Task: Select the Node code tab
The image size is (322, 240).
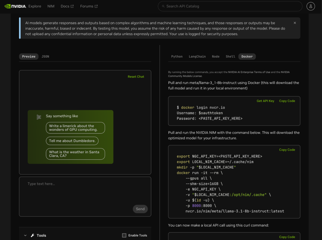Action: pos(216,56)
